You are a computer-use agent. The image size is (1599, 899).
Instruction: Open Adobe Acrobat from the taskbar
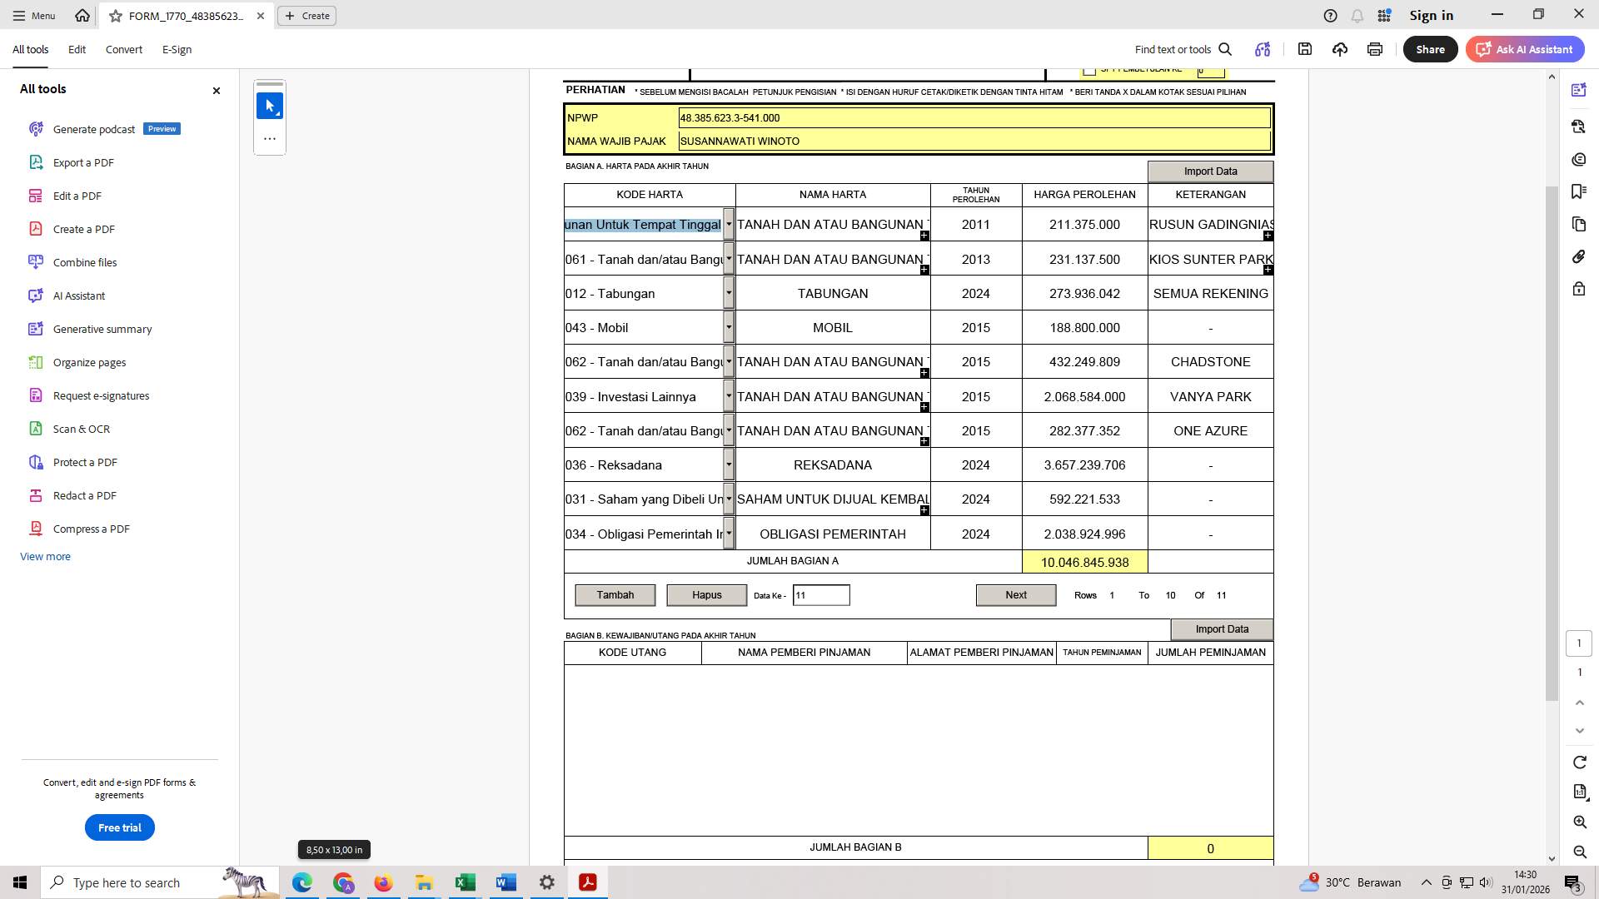pyautogui.click(x=588, y=882)
